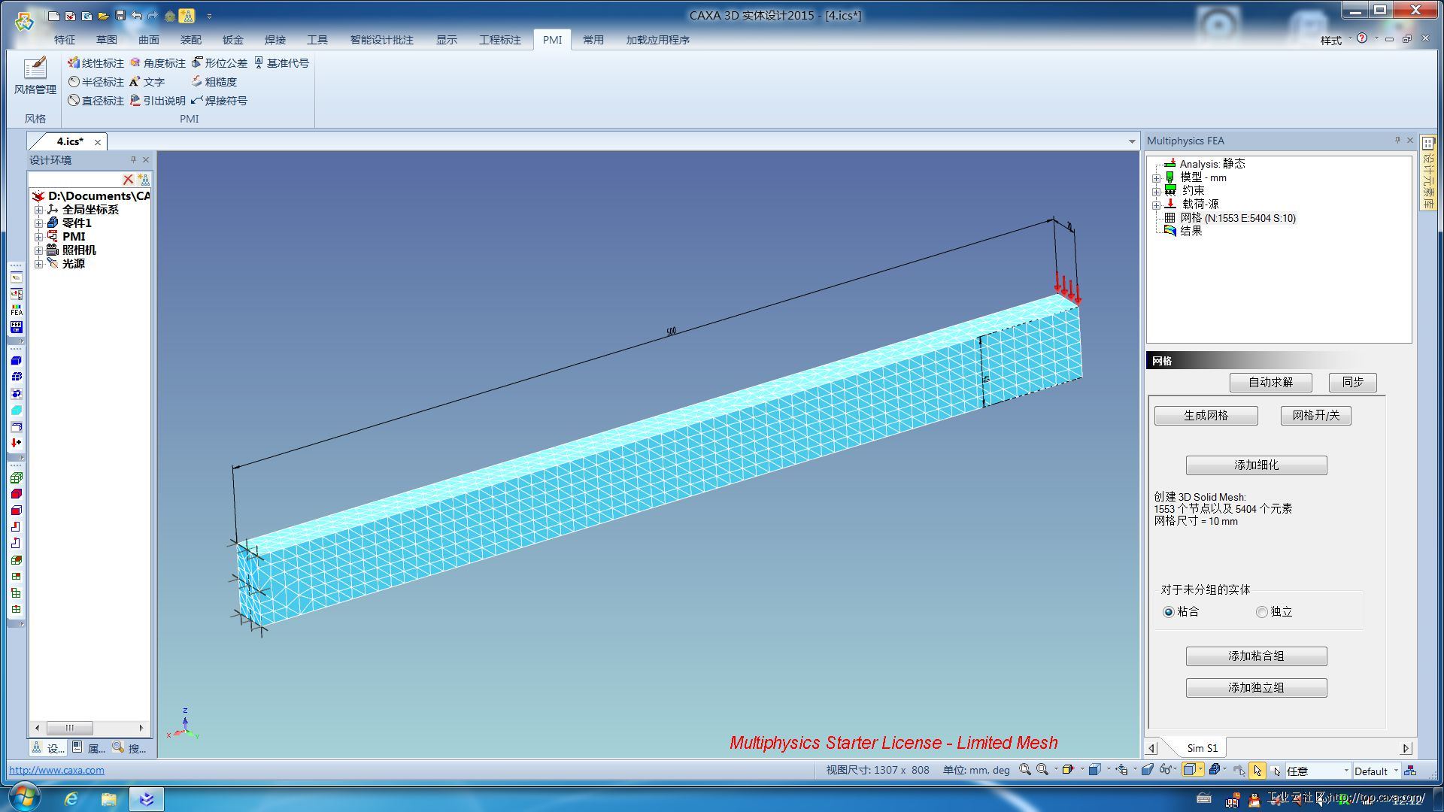This screenshot has height=812, width=1444.
Task: Click the 生成网格 button
Action: point(1206,416)
